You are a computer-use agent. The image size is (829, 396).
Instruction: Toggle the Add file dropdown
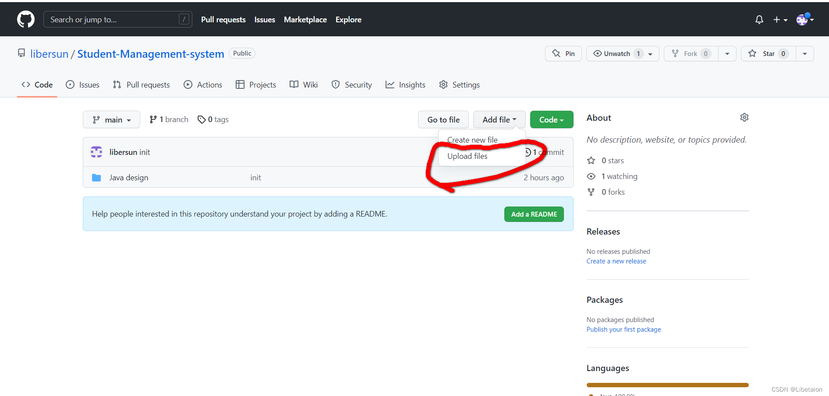coord(499,119)
